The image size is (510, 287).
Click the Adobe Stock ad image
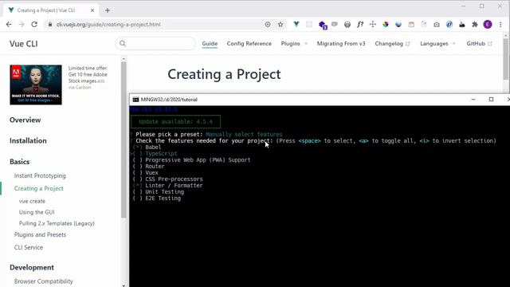coord(36,85)
